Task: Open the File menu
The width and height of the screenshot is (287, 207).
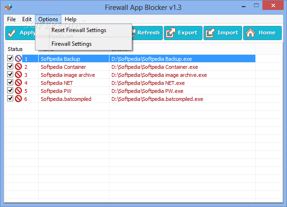Action: tap(11, 19)
